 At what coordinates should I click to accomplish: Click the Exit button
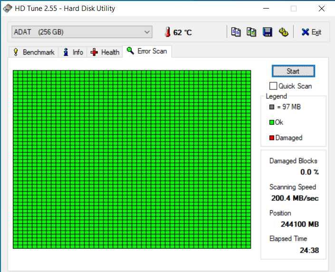(x=311, y=32)
